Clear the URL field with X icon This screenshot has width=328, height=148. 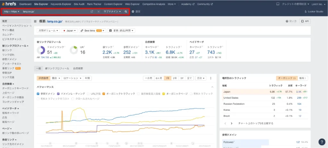coord(98,12)
